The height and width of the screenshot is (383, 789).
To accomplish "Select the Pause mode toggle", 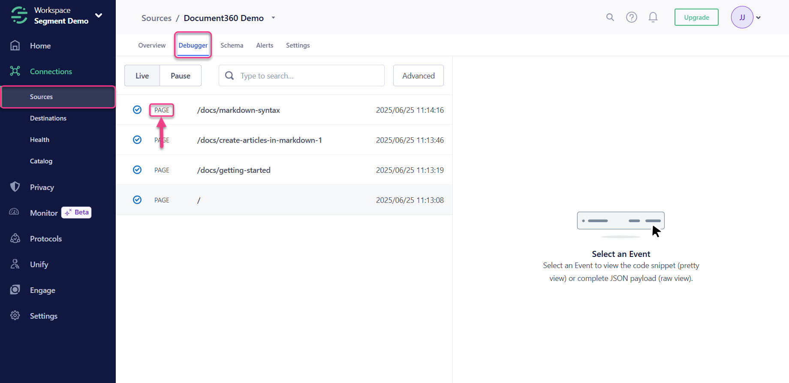I will pyautogui.click(x=181, y=75).
